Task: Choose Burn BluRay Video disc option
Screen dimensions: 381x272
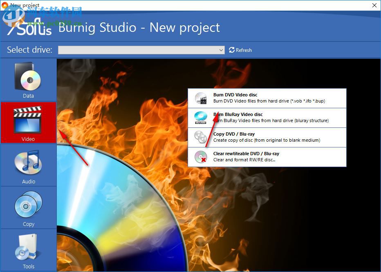Action: pyautogui.click(x=266, y=117)
